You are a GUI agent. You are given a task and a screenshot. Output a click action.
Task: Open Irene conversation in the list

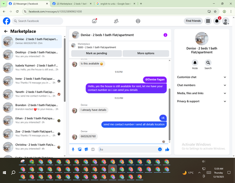click(31, 81)
